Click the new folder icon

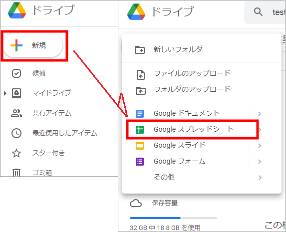pyautogui.click(x=140, y=49)
